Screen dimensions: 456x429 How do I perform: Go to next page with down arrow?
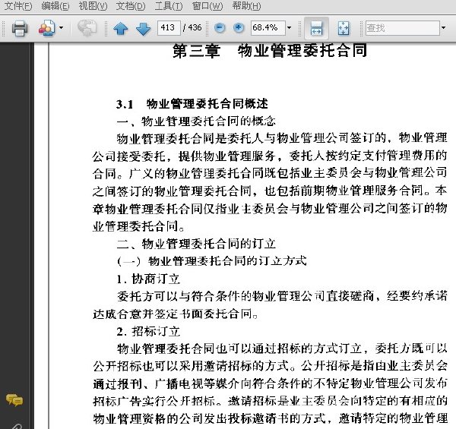click(143, 28)
